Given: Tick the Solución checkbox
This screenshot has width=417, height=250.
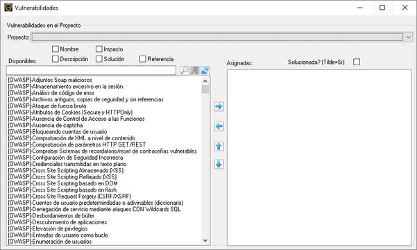Looking at the screenshot, I should click(x=99, y=59).
